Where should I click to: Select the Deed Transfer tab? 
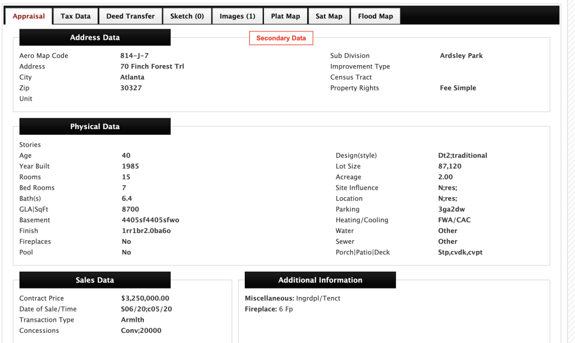point(130,16)
